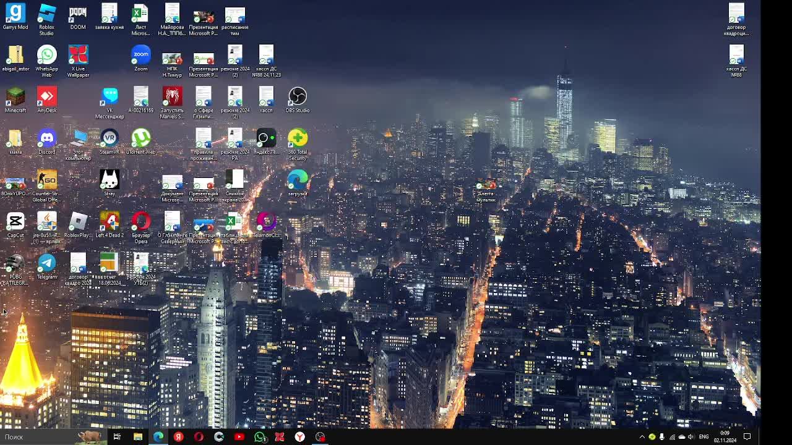Select the резюме 2024 РА document
This screenshot has height=445, width=792.
pyautogui.click(x=235, y=145)
